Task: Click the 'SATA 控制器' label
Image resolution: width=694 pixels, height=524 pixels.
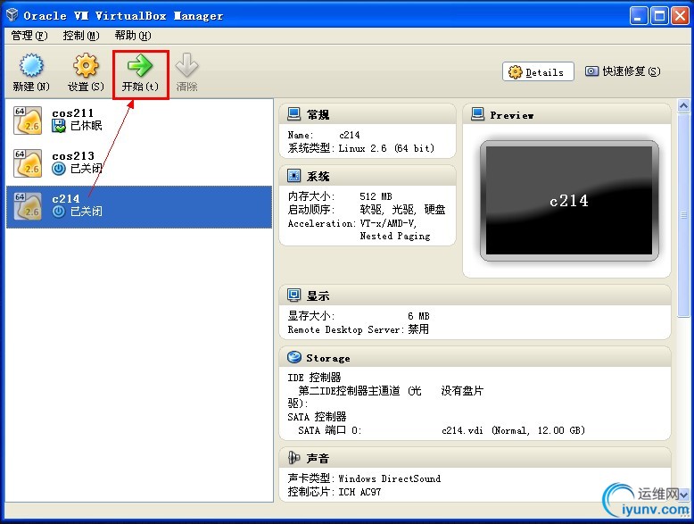Action: [317, 416]
